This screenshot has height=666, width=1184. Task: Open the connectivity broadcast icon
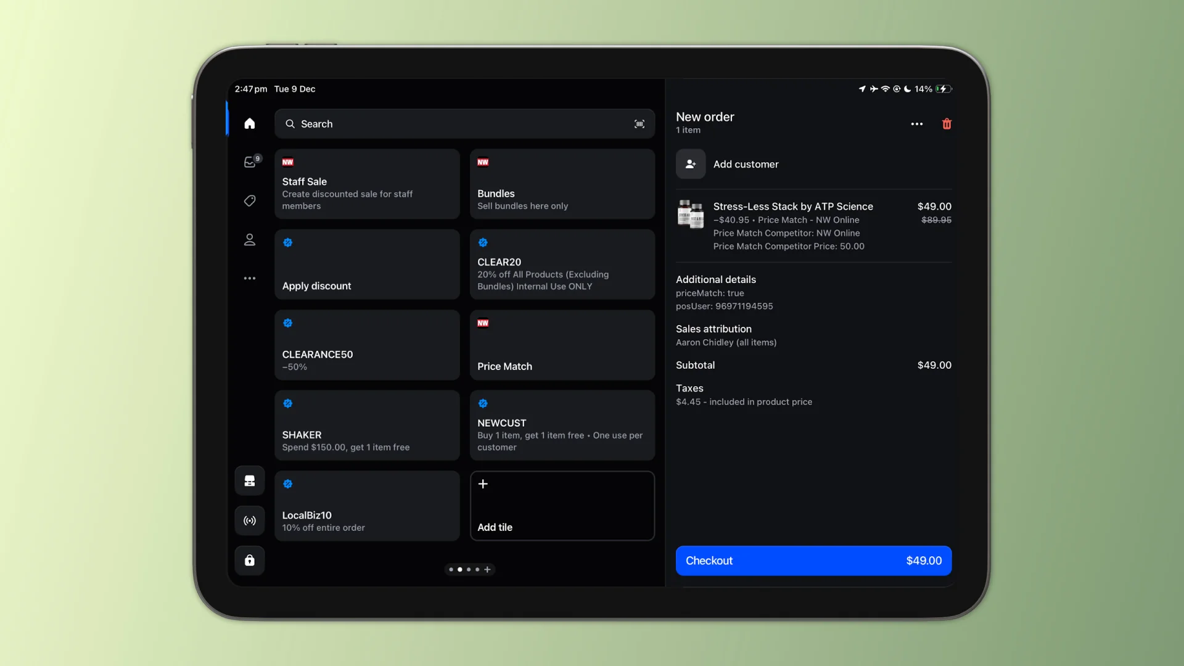(249, 520)
